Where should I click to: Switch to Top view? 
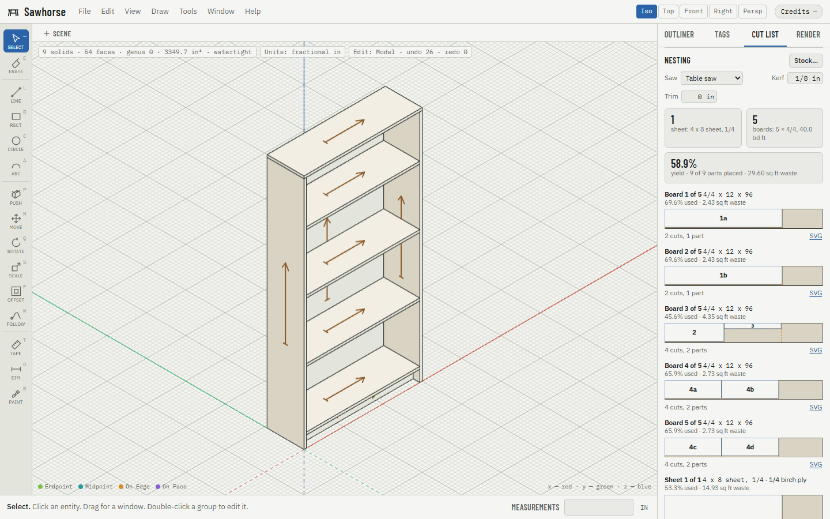point(669,12)
